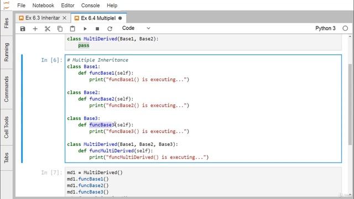The image size is (354, 199).
Task: Click the kernel status circle indicator
Action: click(345, 28)
